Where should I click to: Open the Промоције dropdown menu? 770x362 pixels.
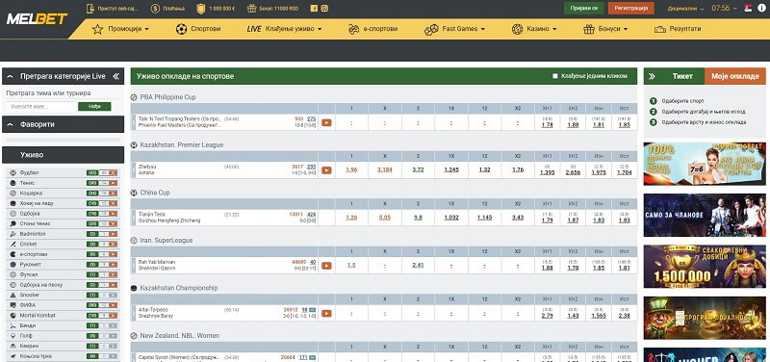120,29
